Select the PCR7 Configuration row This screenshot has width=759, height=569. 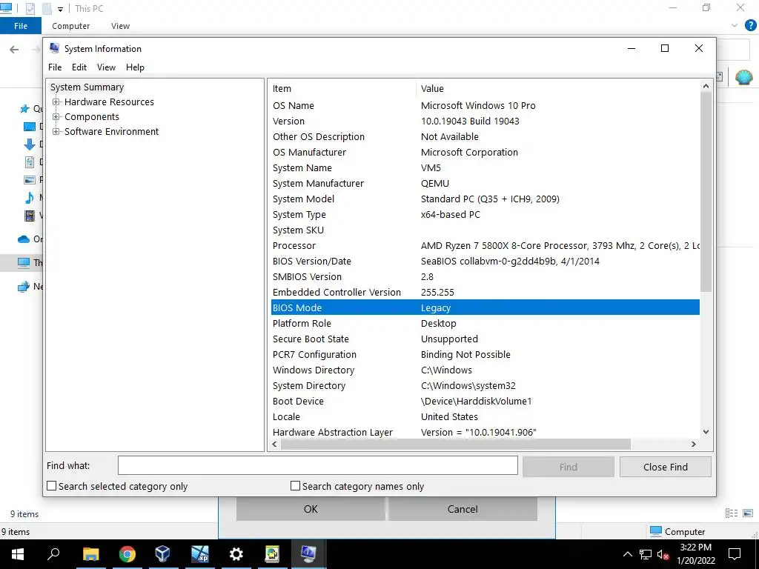pos(485,354)
